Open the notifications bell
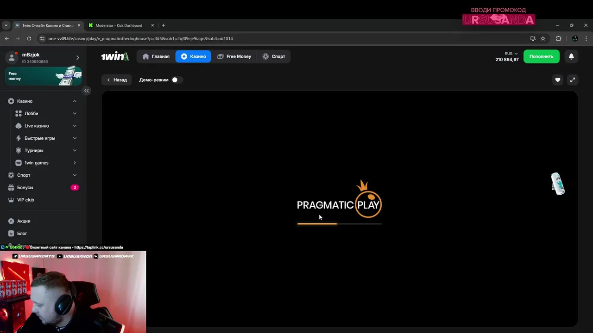Image resolution: width=593 pixels, height=333 pixels. coord(571,56)
